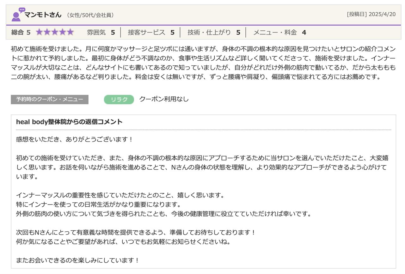Click the reply line 感想をいただき、ありがとうございます
Viewport: 405px width, 274px height.
75,139
